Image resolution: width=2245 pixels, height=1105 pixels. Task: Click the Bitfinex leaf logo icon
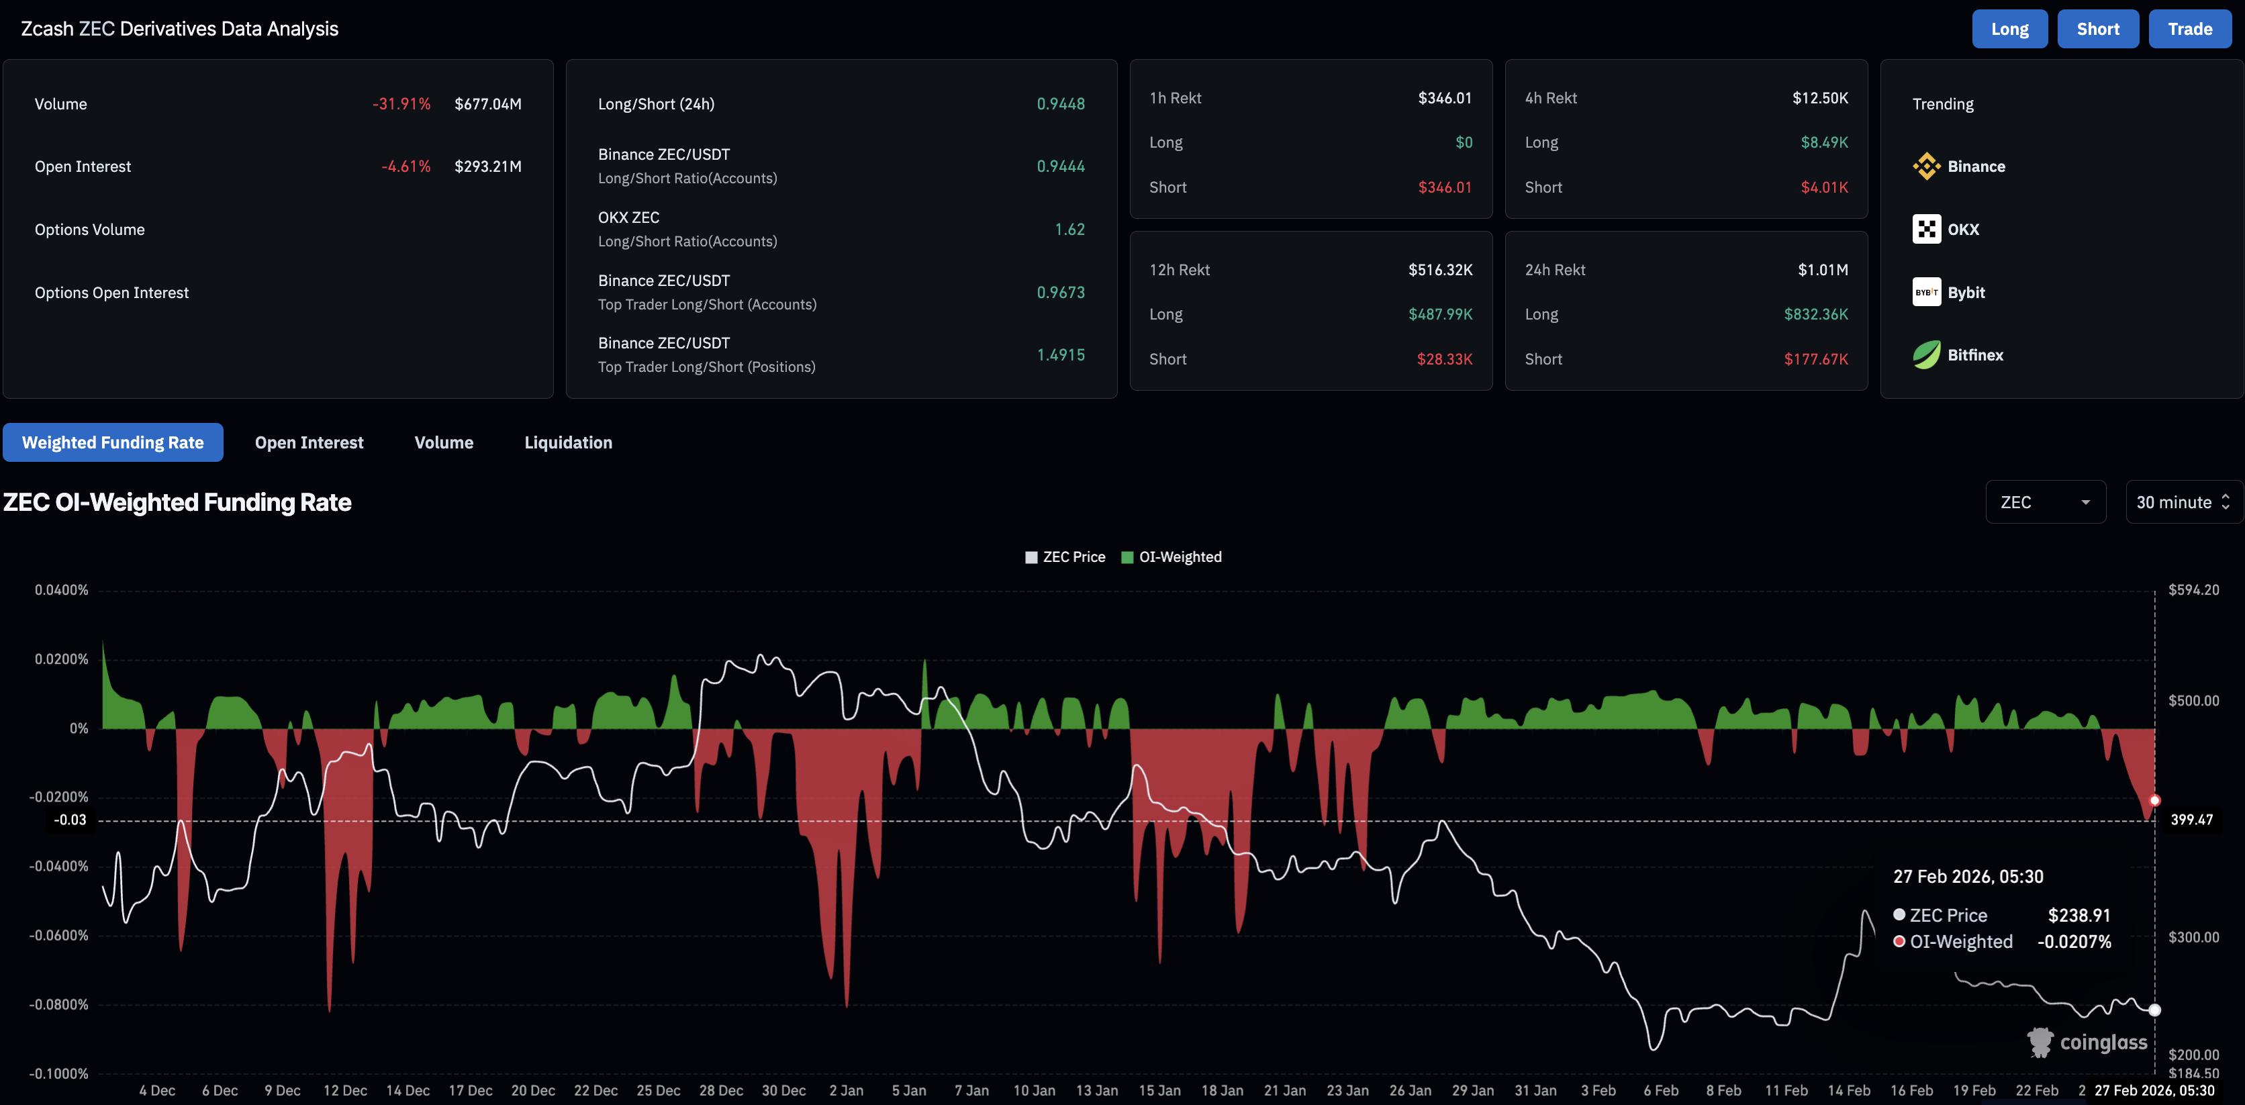1926,354
